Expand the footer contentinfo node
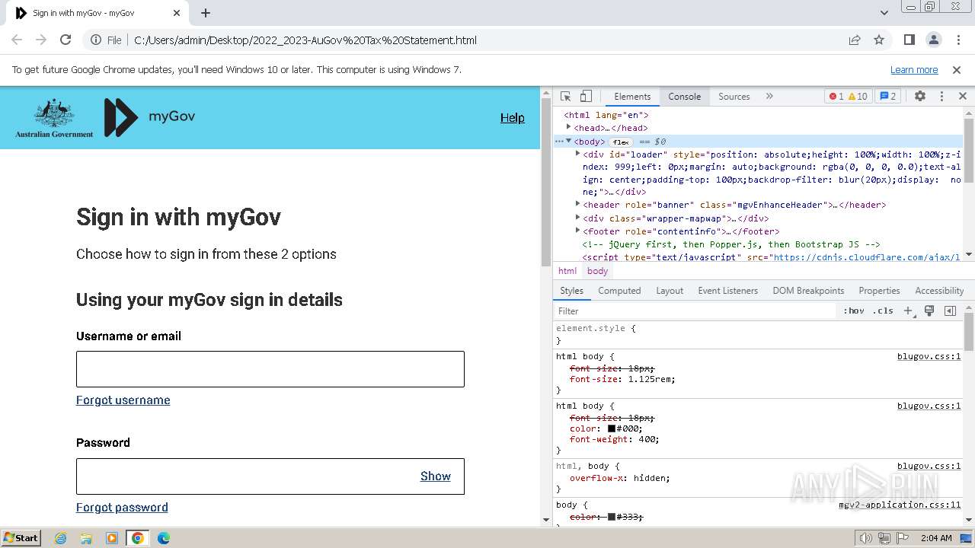Viewport: 975px width, 548px height. pyautogui.click(x=577, y=231)
